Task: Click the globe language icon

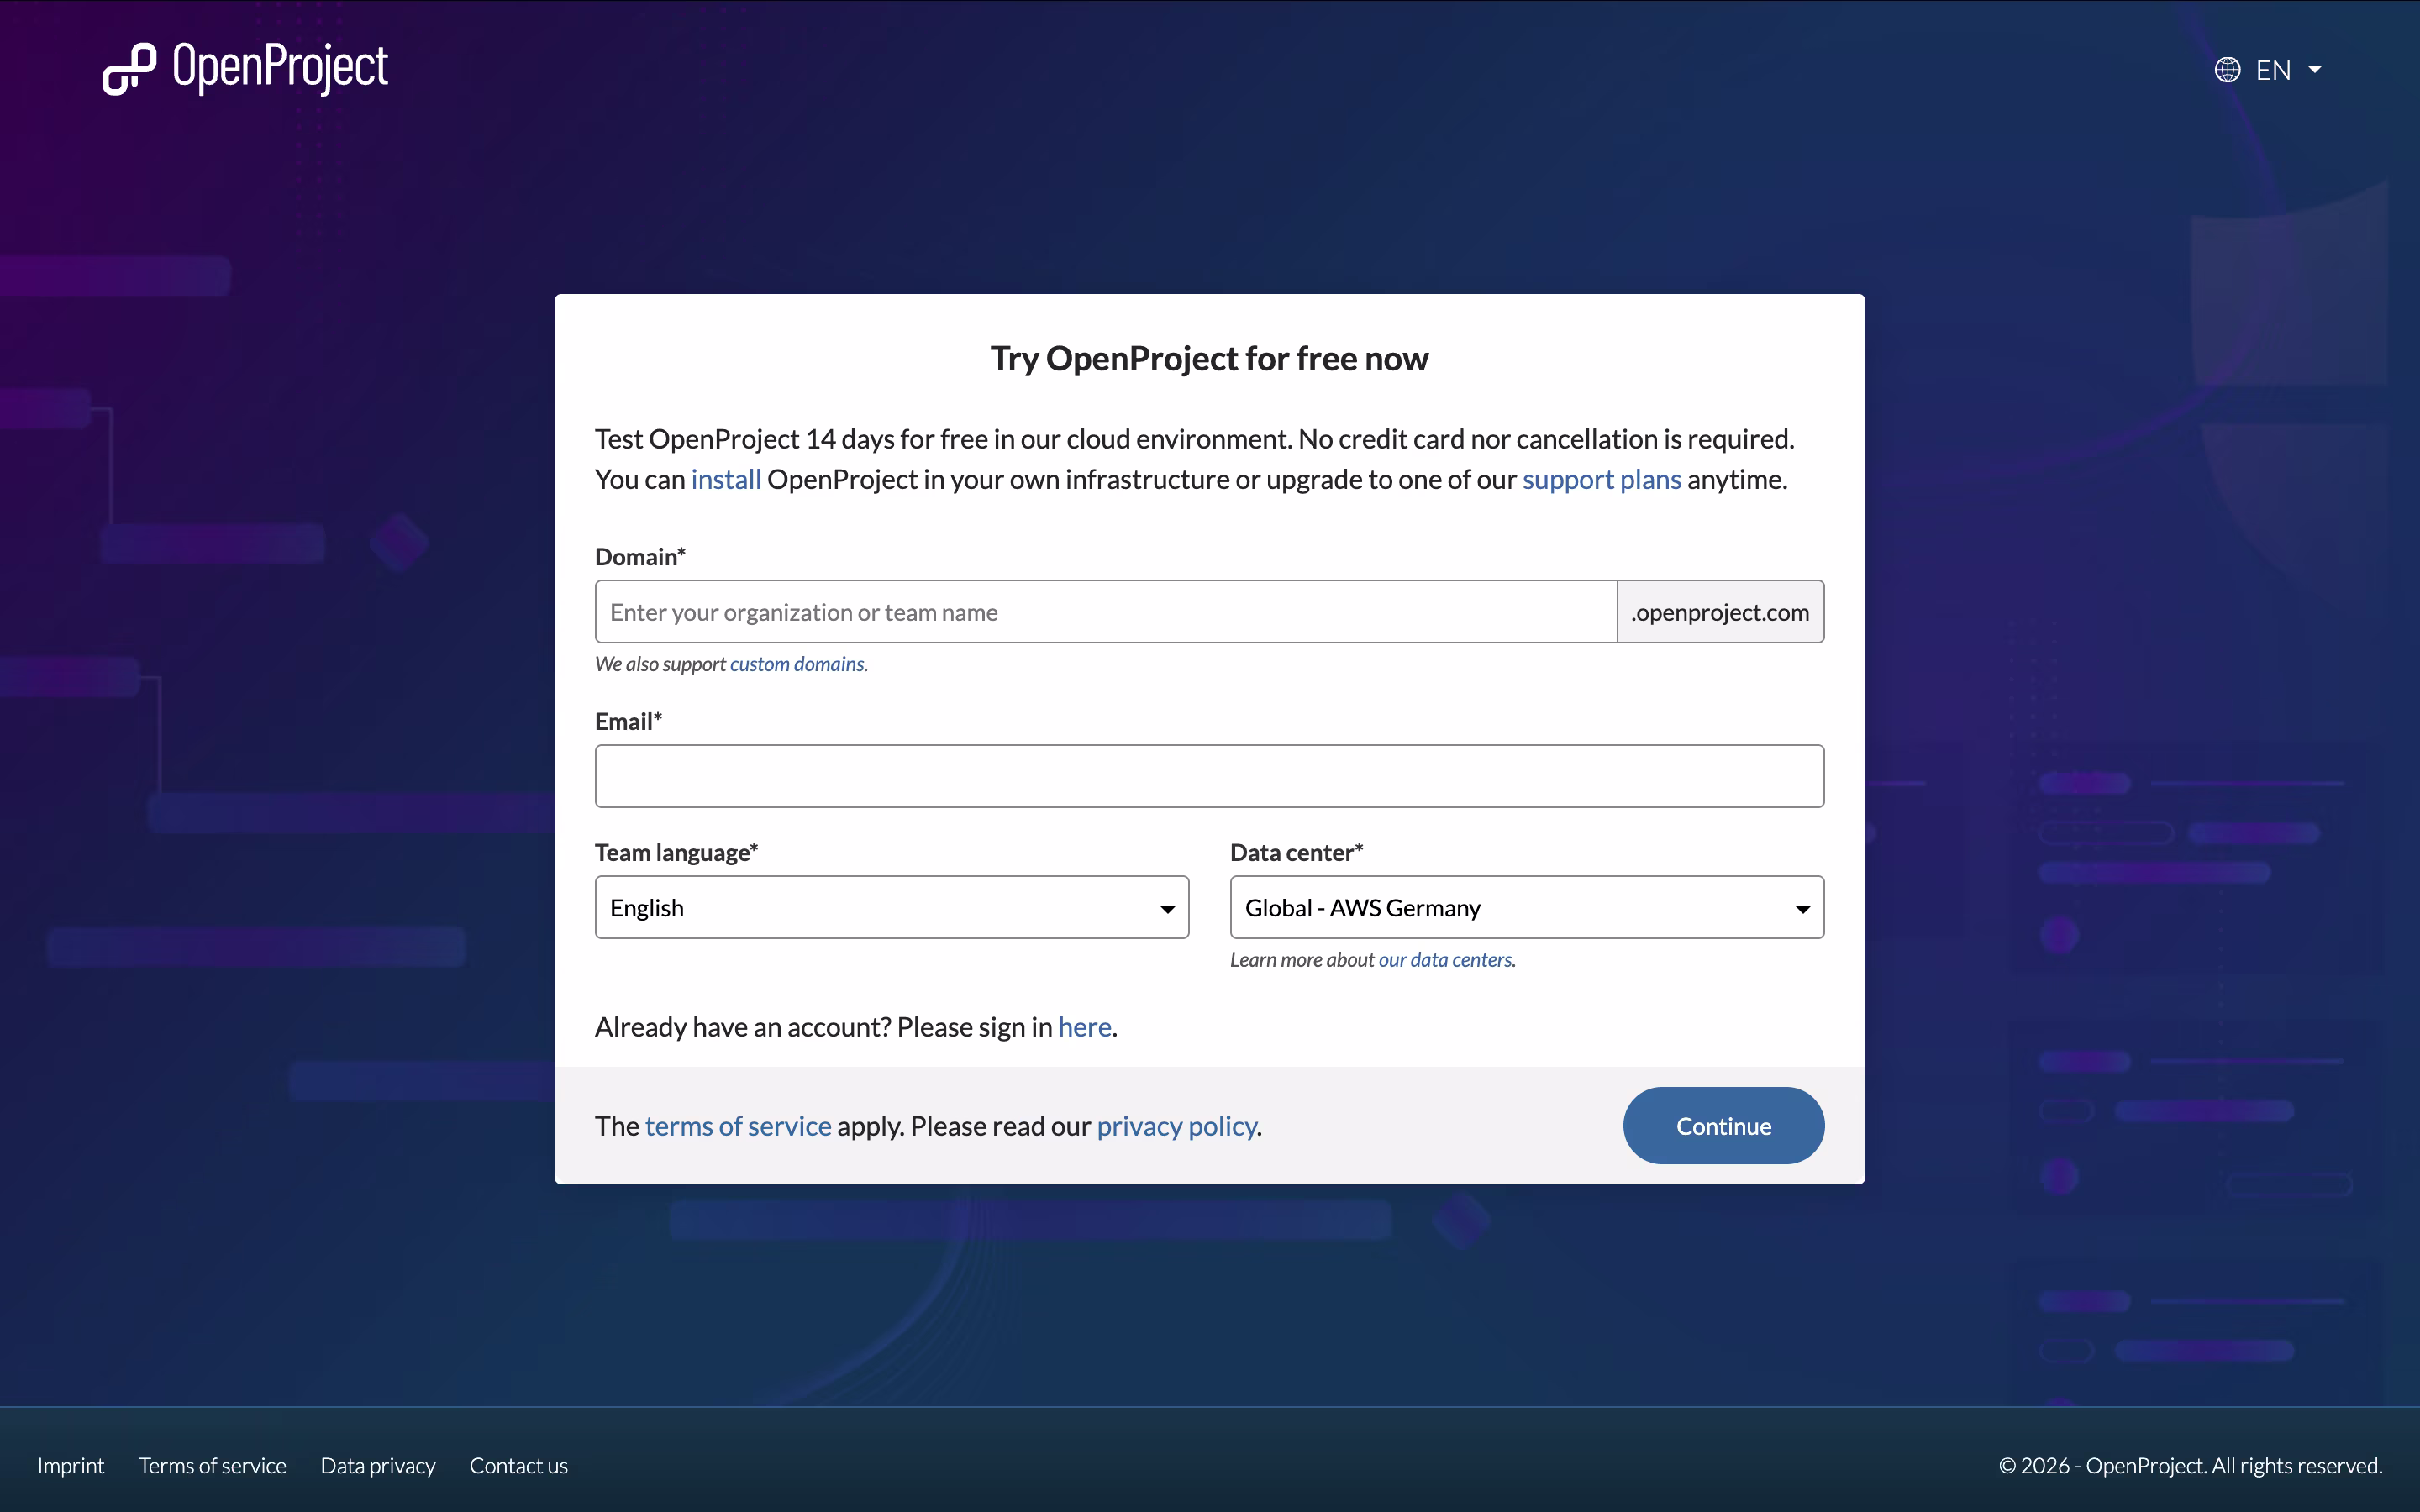Action: coord(2227,70)
